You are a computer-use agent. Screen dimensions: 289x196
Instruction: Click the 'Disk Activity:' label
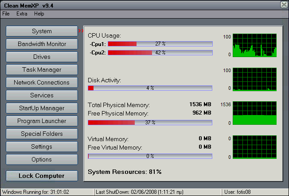[x=104, y=80]
